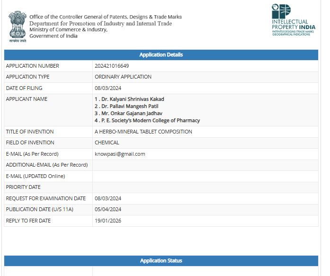
Task: Click the ORDINARY APPLICATION value
Action: click(123, 77)
